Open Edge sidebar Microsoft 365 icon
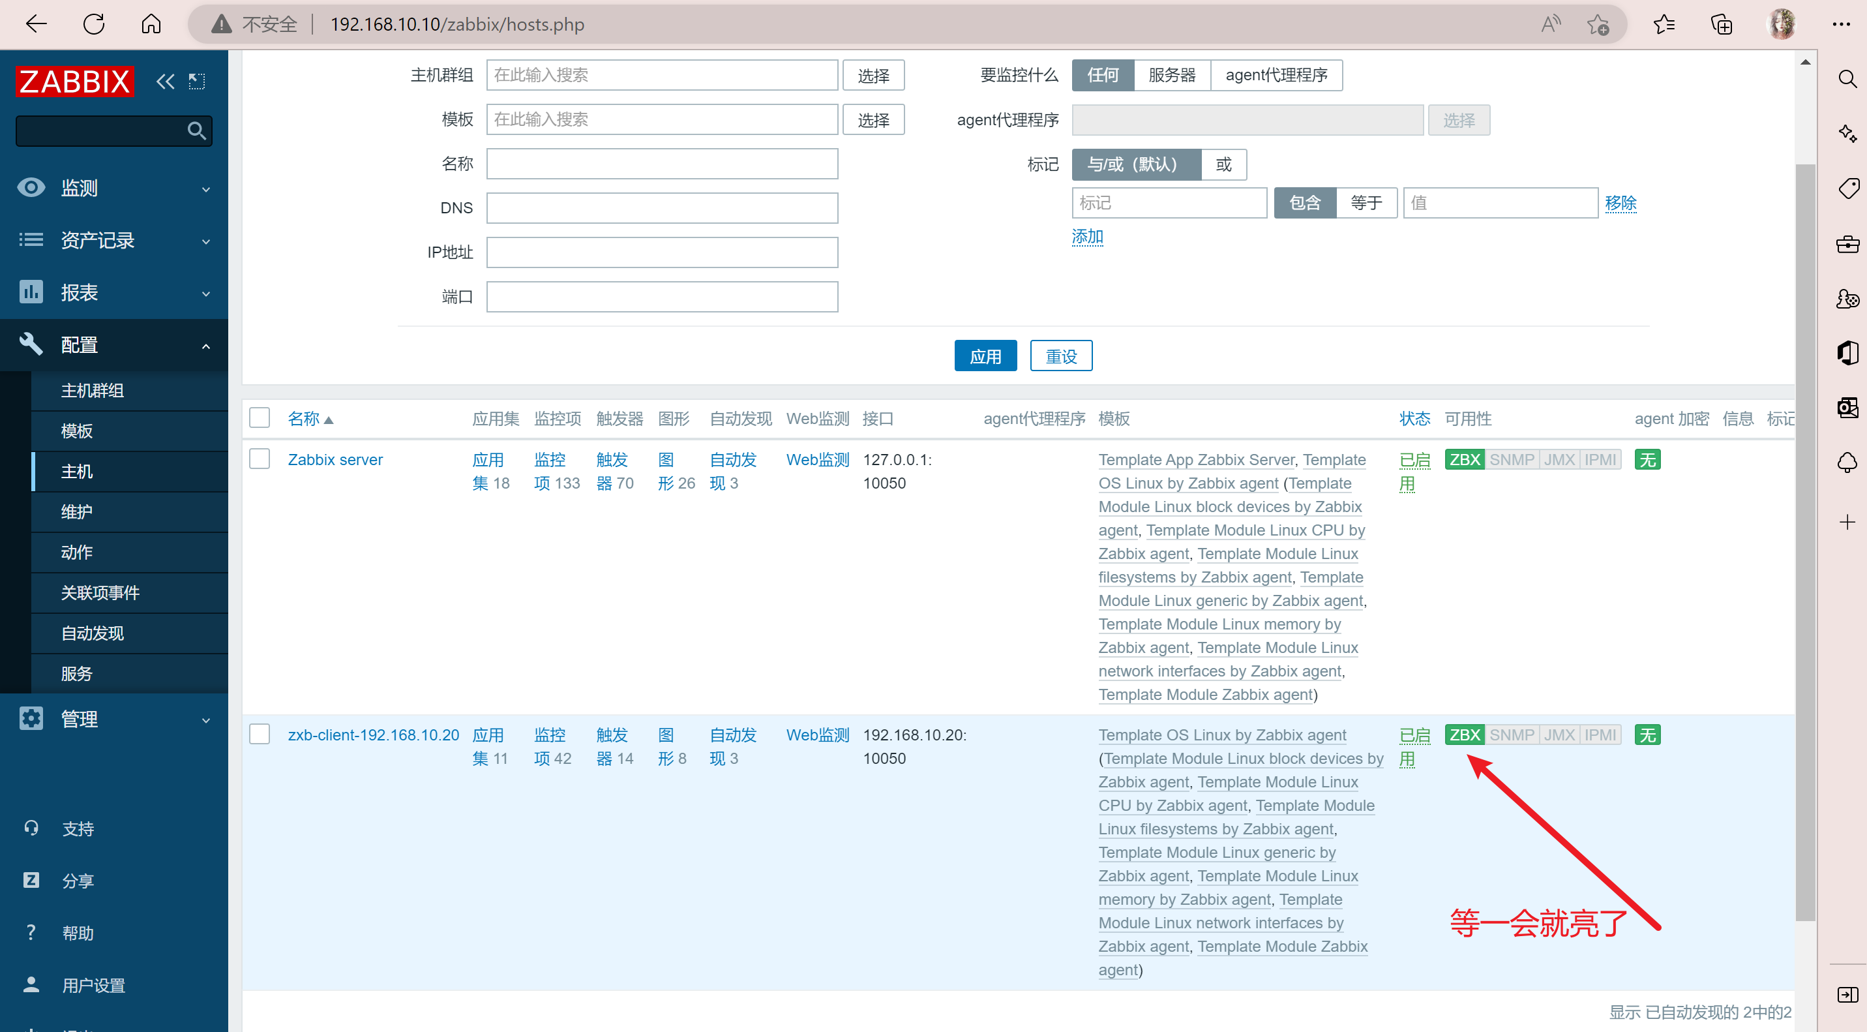 pos(1847,353)
